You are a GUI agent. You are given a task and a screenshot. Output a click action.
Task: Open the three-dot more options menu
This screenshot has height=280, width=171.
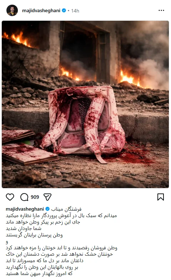pos(161,10)
